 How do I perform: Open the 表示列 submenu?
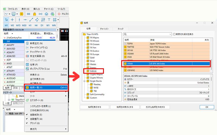click(x=46, y=129)
